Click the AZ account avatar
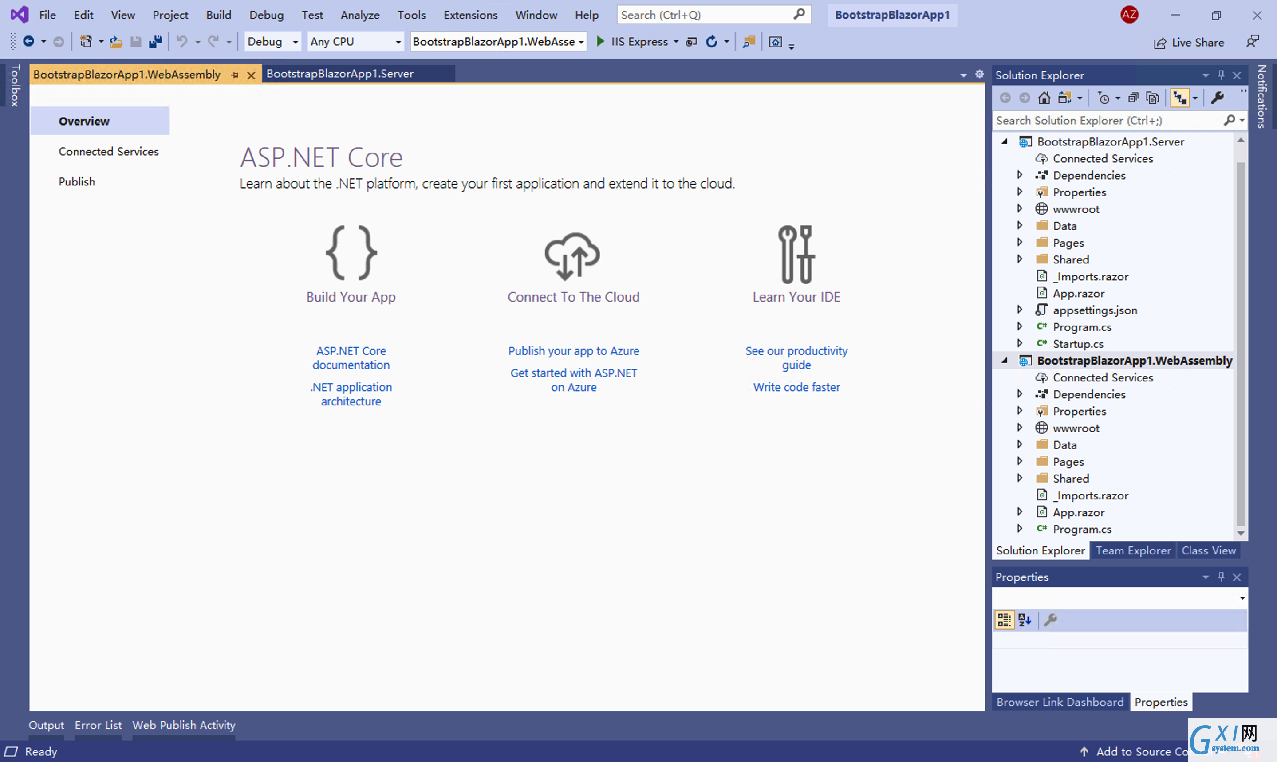The height and width of the screenshot is (762, 1277). 1129,14
